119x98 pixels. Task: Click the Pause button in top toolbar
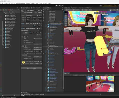pyautogui.click(x=59, y=6)
